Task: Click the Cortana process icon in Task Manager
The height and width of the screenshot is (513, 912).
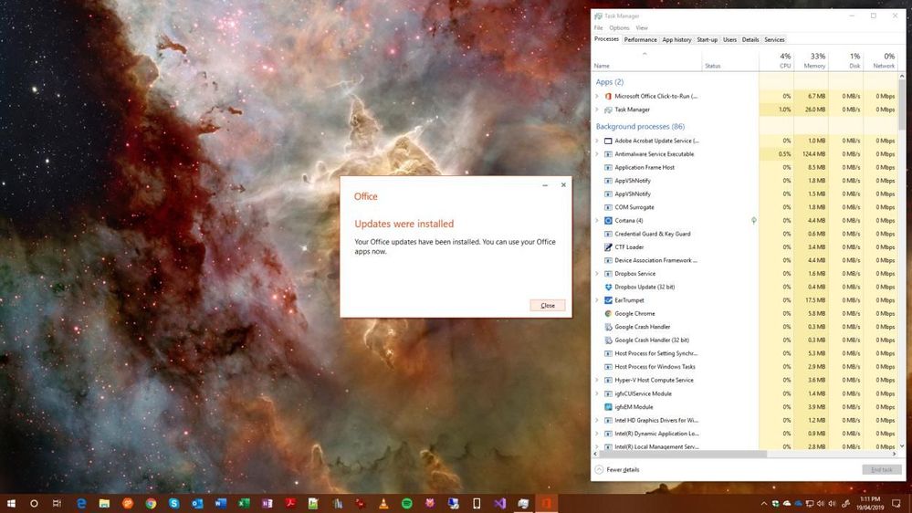Action: tap(608, 220)
